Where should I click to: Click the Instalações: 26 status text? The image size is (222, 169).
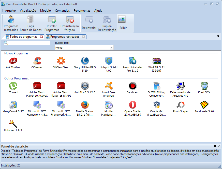[11, 165]
